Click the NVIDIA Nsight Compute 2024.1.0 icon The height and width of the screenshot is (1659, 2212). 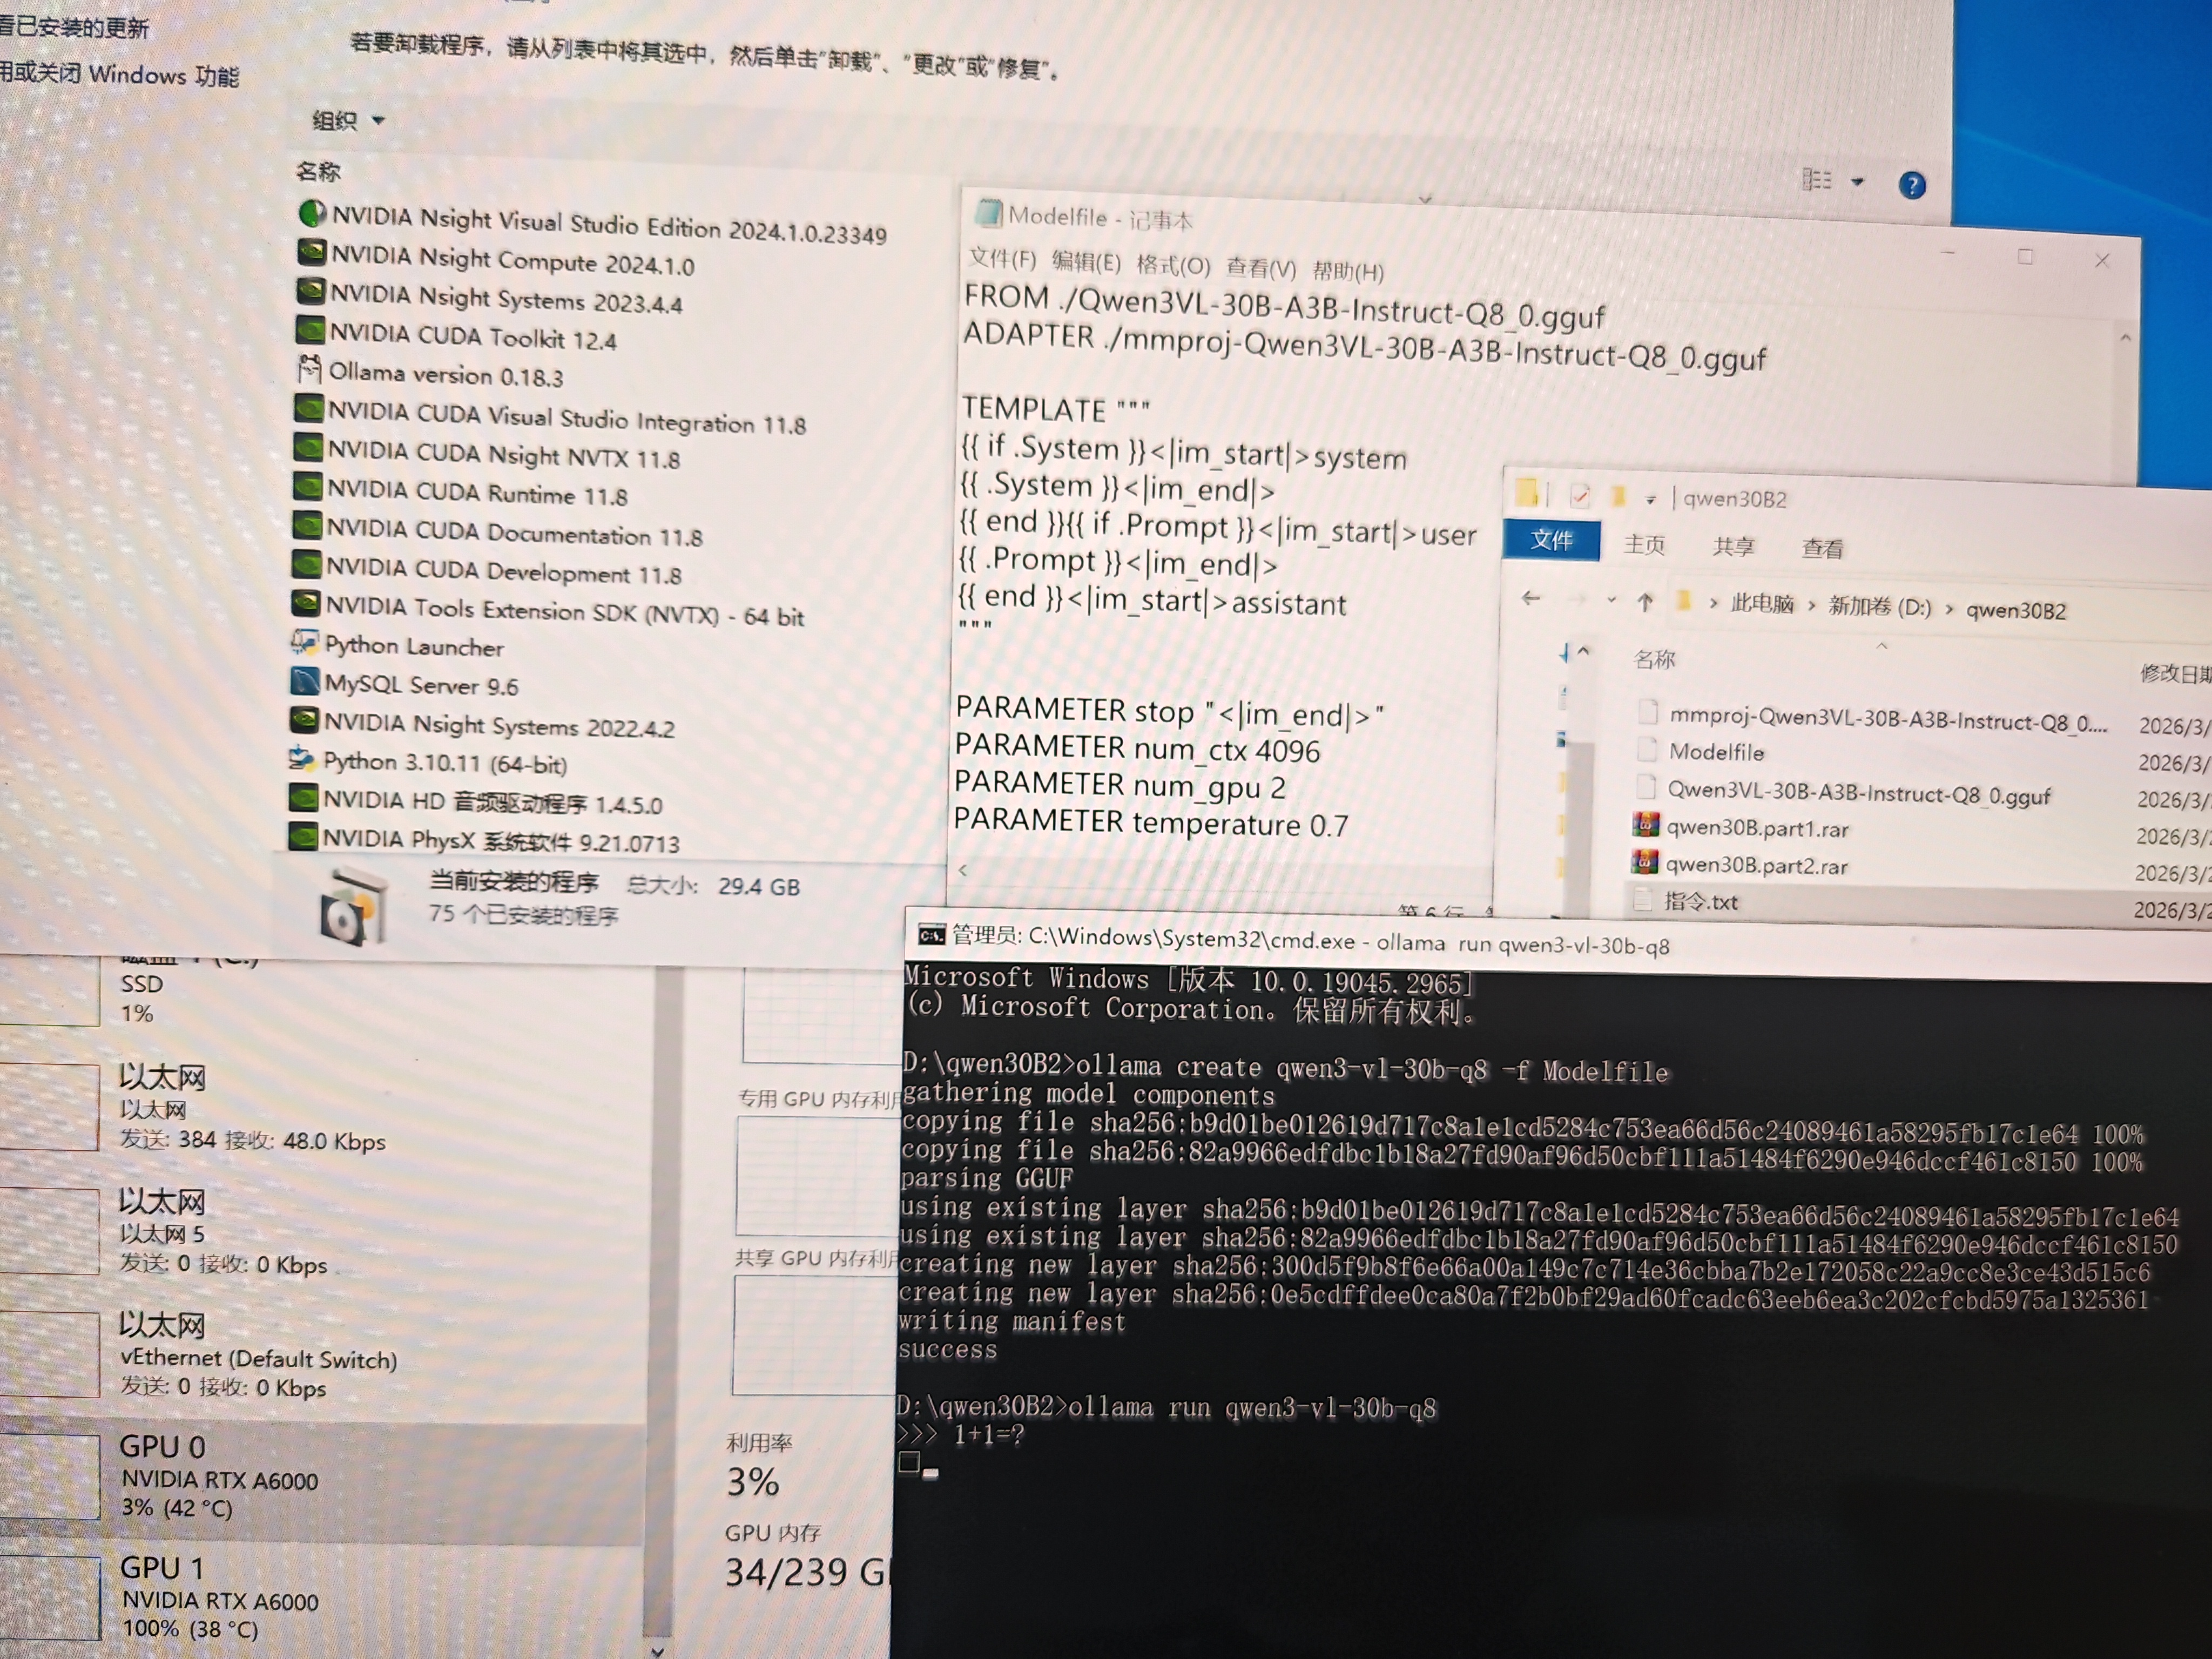pyautogui.click(x=312, y=252)
